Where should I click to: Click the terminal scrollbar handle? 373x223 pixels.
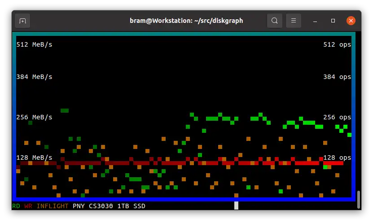coord(359,199)
